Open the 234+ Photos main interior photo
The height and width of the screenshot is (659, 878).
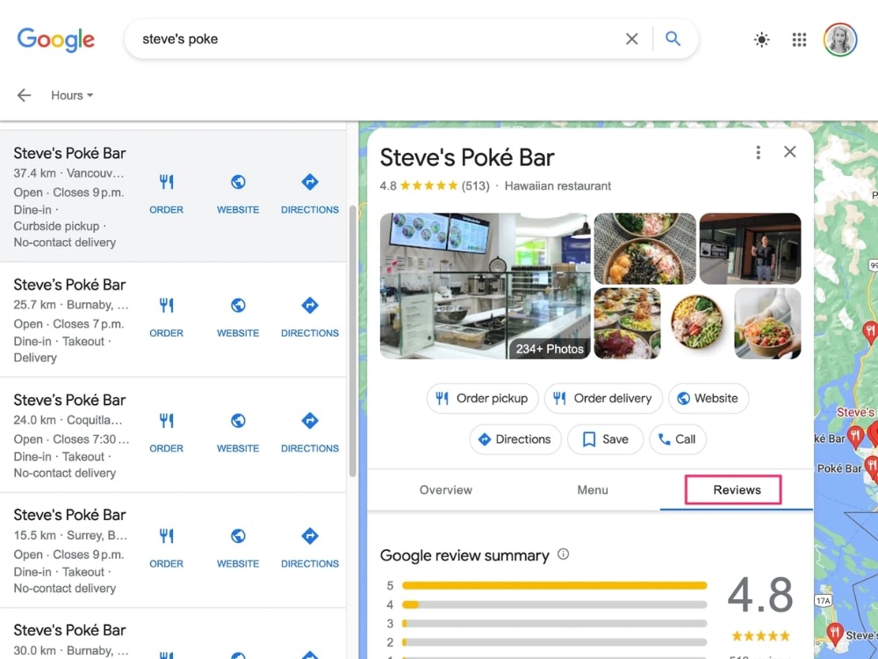[485, 286]
